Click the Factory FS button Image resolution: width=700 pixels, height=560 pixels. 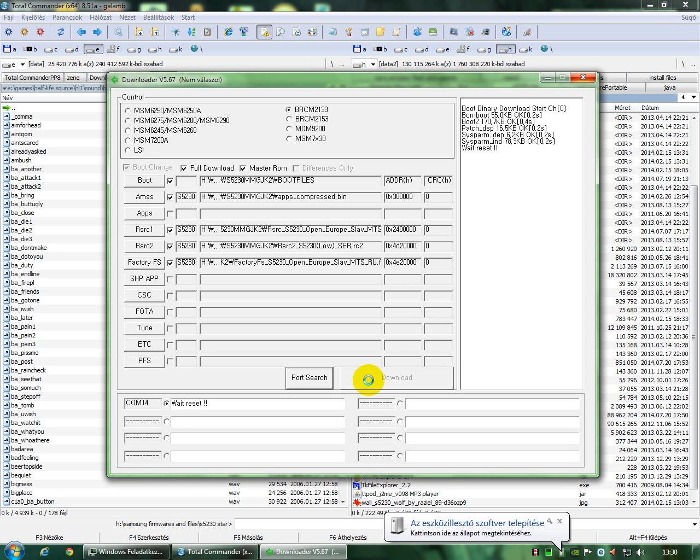[144, 262]
